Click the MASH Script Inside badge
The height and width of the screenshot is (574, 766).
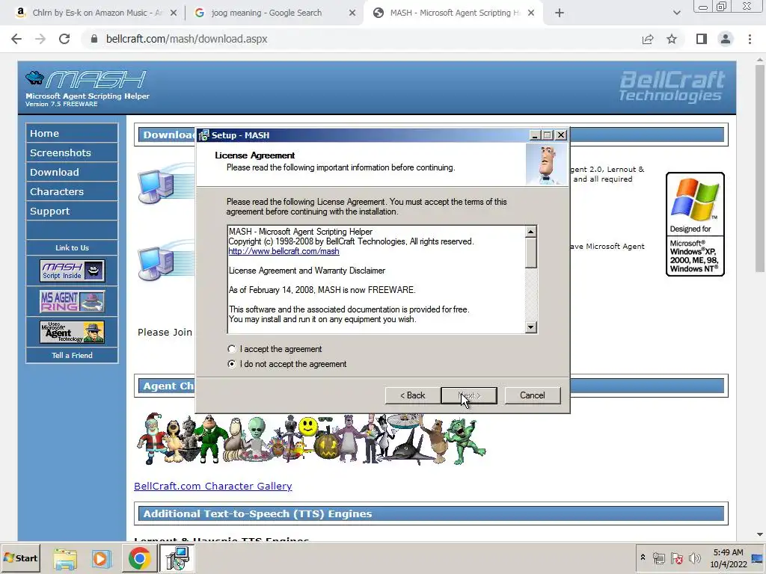[73, 271]
